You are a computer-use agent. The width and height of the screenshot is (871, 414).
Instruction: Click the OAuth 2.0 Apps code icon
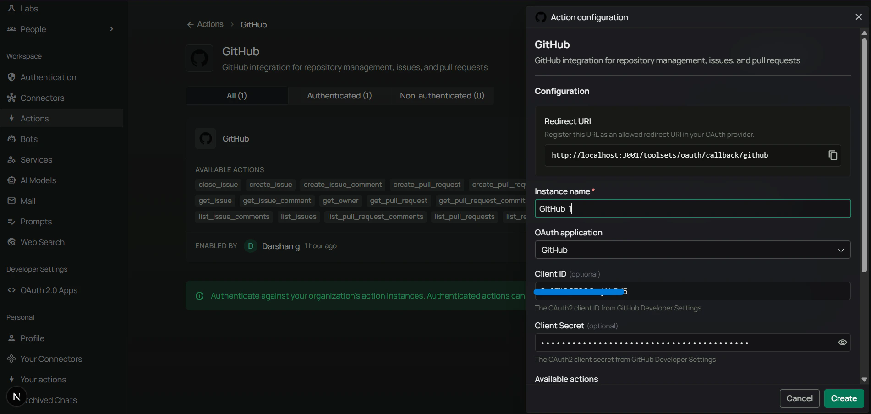(x=11, y=290)
